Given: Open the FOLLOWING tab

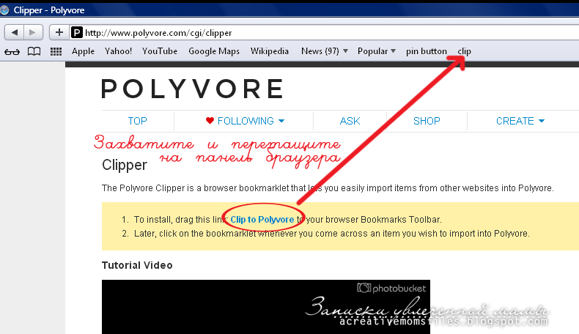Looking at the screenshot, I should (246, 121).
